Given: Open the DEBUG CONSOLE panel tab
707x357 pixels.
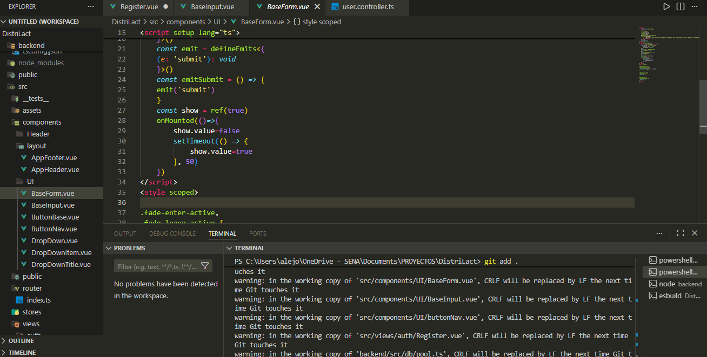Looking at the screenshot, I should [172, 234].
